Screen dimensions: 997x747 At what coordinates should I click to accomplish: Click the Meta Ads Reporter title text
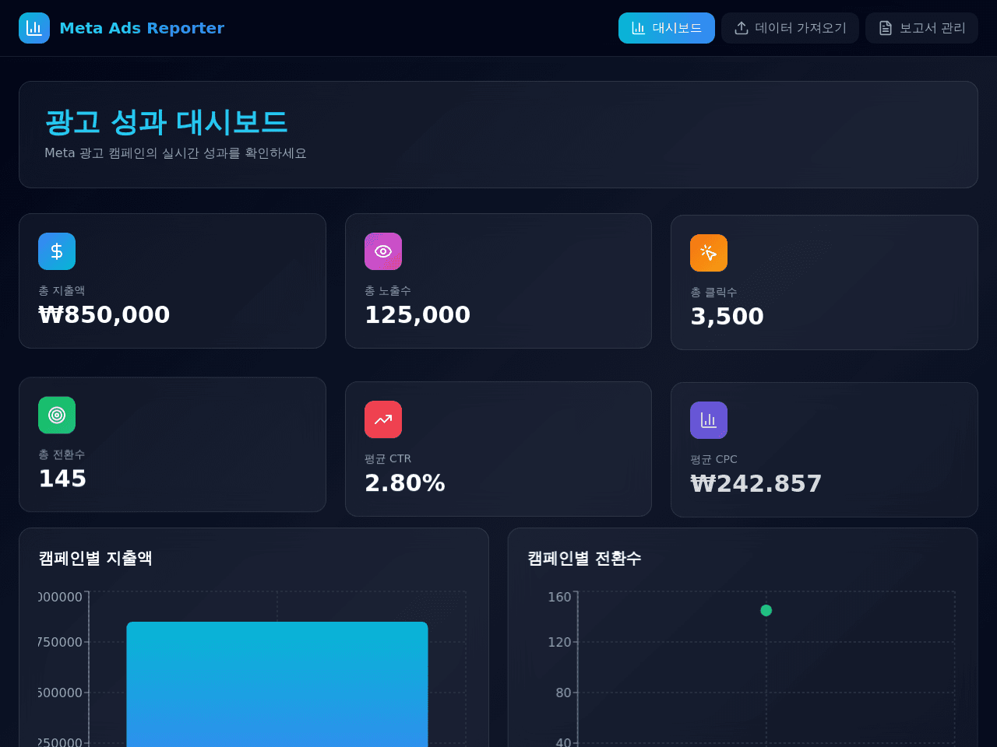142,28
